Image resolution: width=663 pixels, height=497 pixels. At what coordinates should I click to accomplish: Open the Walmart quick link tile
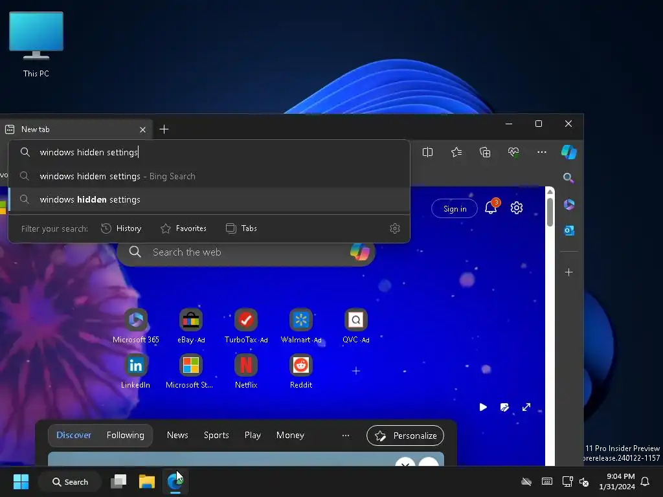coord(301,326)
